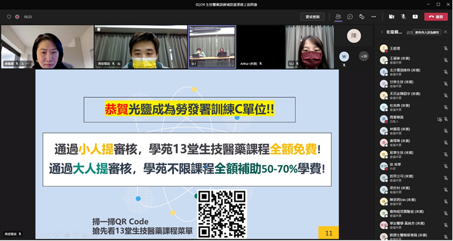Mute everyone with 將所有人設為靜音 button
The height and width of the screenshot is (241, 453).
[427, 32]
